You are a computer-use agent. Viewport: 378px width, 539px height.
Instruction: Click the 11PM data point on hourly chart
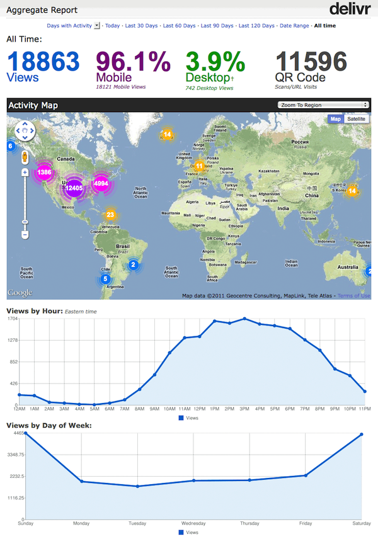[365, 391]
